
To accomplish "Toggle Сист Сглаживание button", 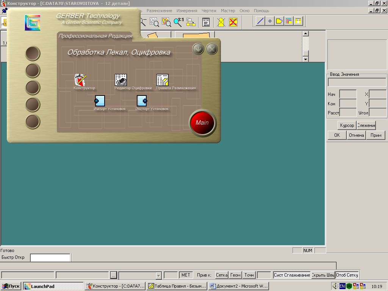I will [x=292, y=275].
